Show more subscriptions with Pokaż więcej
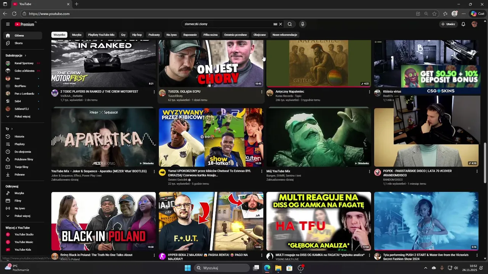Viewport: 488px width, 274px height. click(x=24, y=116)
